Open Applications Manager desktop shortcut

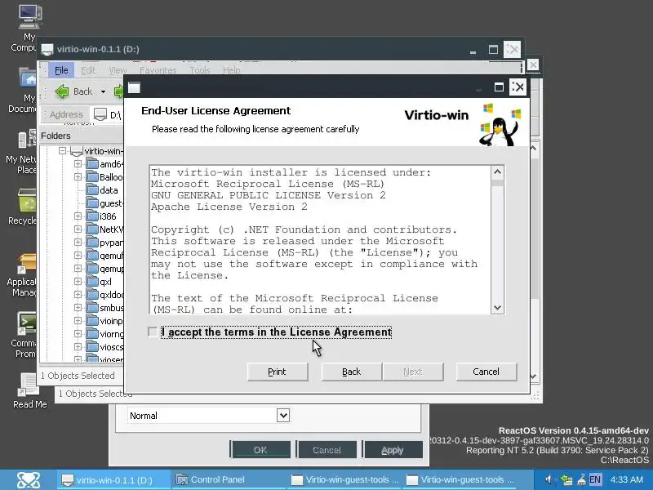[x=27, y=264]
